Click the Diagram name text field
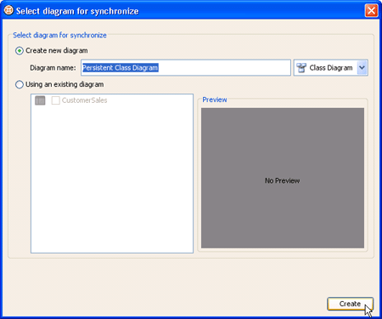 pyautogui.click(x=186, y=68)
